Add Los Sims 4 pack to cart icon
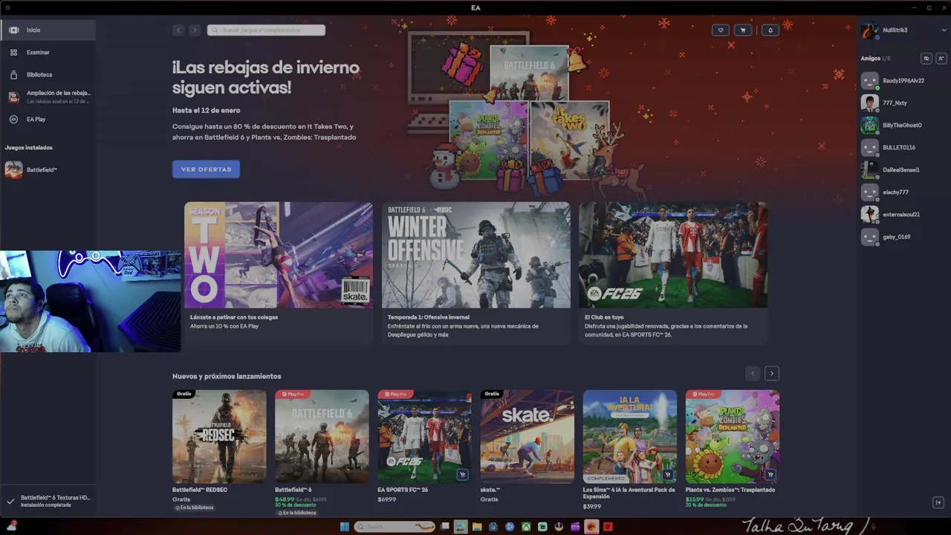This screenshot has width=951, height=535. pyautogui.click(x=667, y=475)
